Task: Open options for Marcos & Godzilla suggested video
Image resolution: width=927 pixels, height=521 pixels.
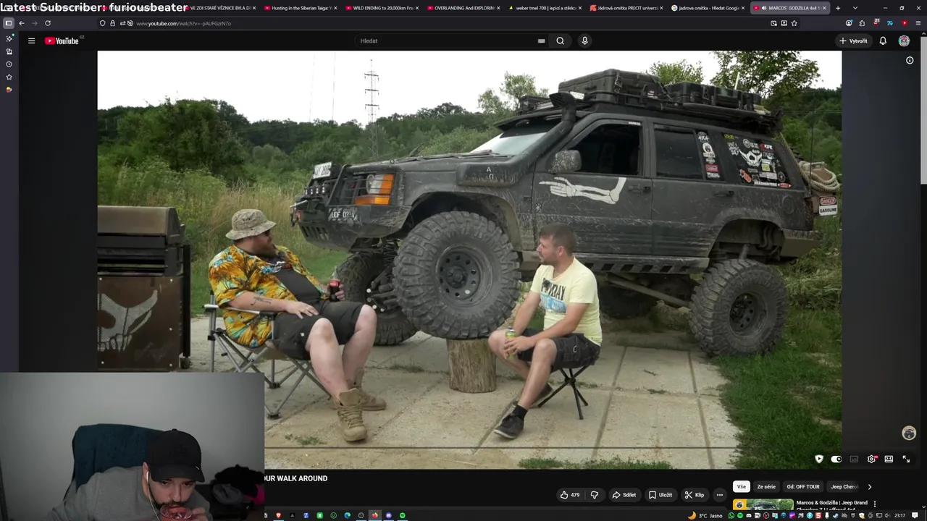Action: [x=875, y=504]
